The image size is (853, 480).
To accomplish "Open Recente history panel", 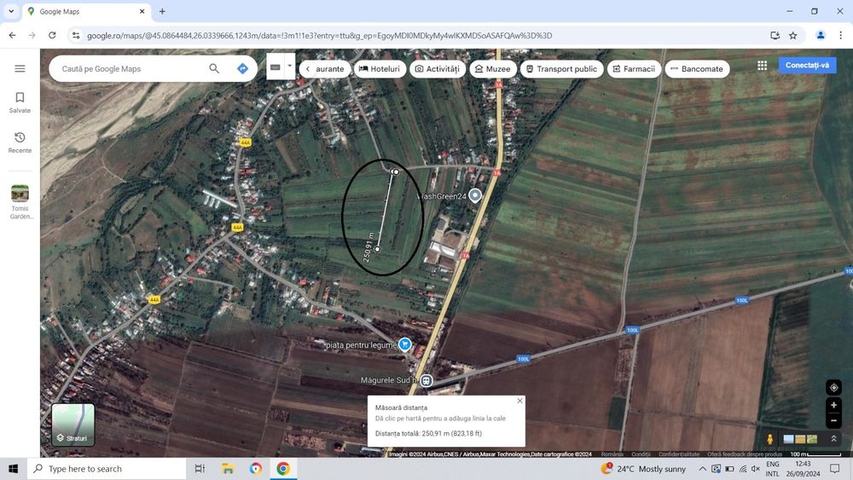I will [20, 142].
